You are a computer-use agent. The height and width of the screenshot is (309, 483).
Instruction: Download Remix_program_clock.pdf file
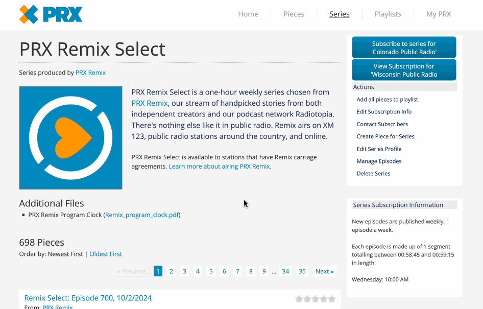pos(142,215)
